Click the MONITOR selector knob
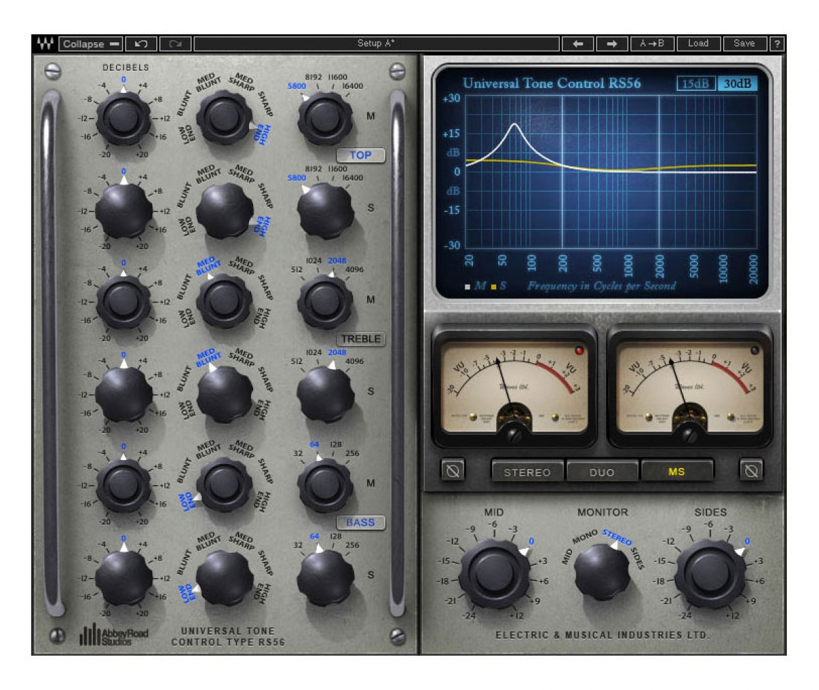 pyautogui.click(x=602, y=572)
